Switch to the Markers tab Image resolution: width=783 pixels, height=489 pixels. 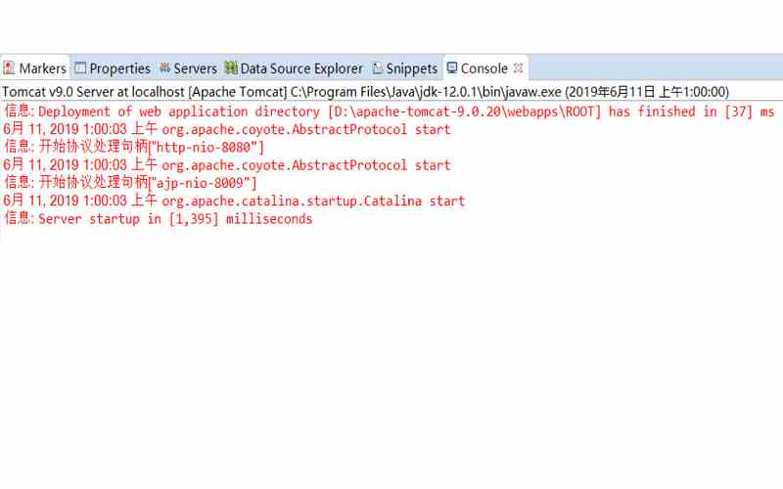(x=35, y=68)
